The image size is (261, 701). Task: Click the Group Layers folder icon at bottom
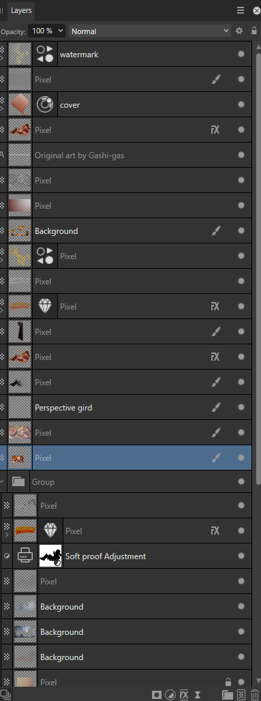[x=228, y=694]
